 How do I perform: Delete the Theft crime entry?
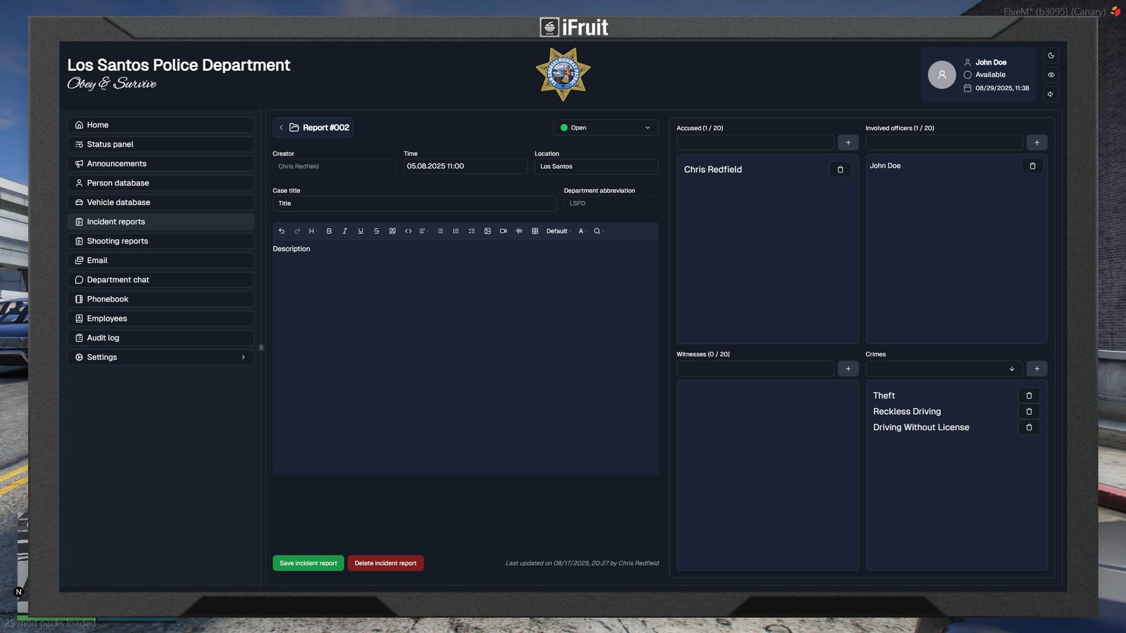(1029, 396)
